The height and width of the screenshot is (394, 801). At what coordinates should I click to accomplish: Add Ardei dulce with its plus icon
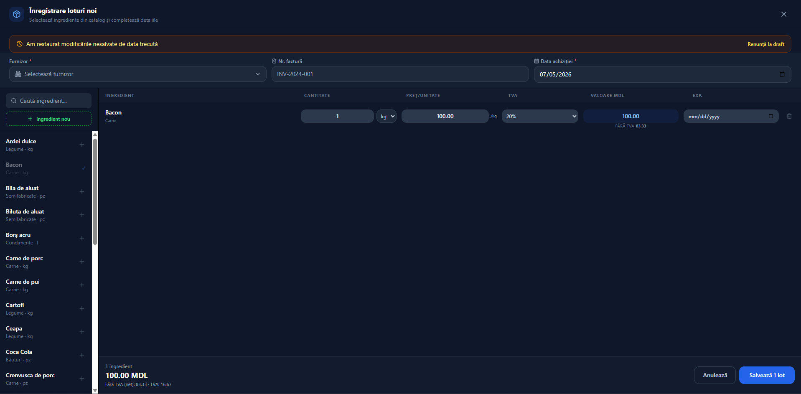click(82, 145)
